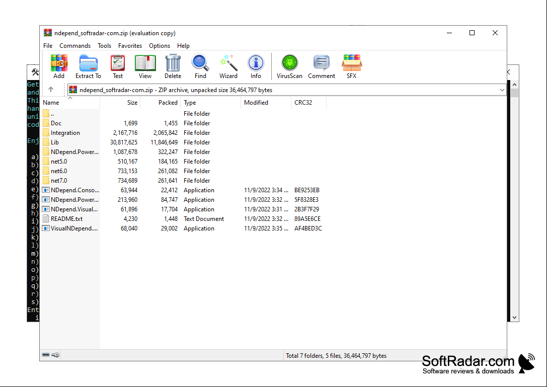Open the Options menu

[160, 46]
